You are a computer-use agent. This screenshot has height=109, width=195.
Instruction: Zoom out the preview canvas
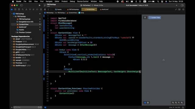coord(173,103)
